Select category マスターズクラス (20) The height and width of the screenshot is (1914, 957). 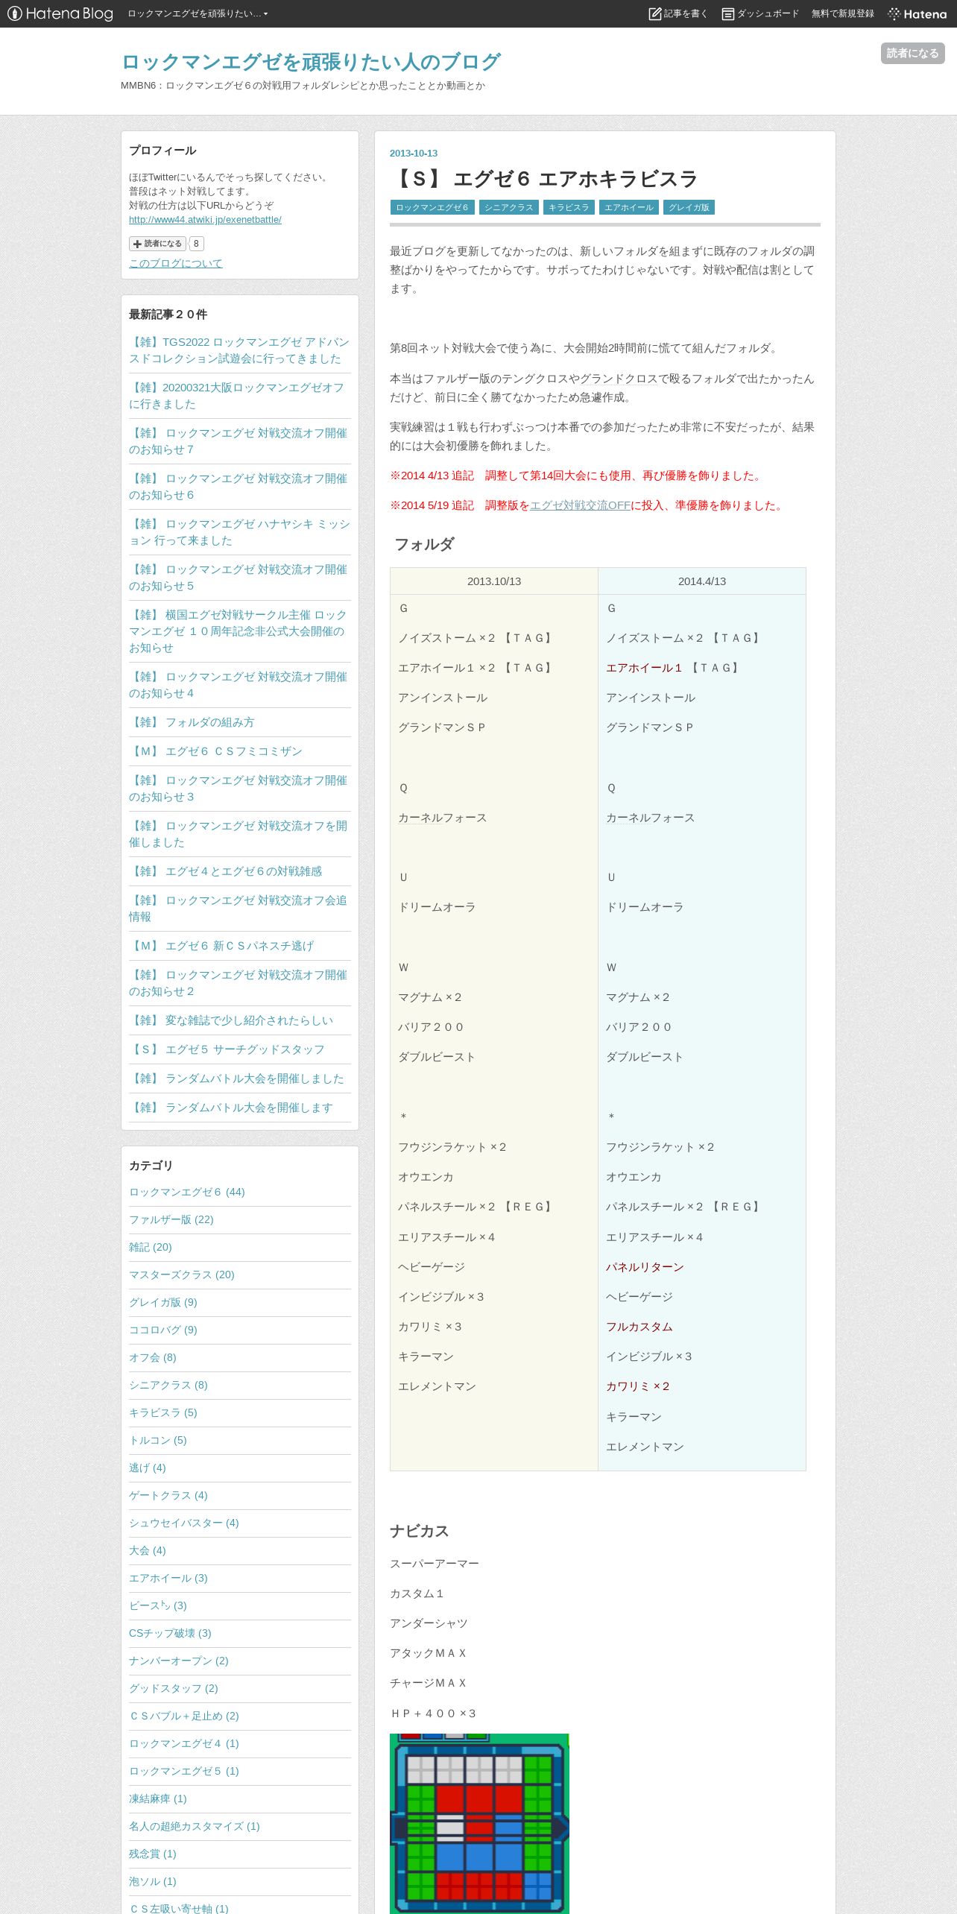tap(182, 1275)
